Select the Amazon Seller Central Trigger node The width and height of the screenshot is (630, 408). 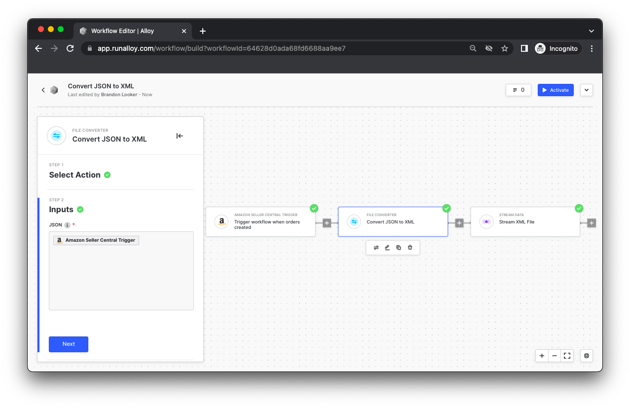260,222
